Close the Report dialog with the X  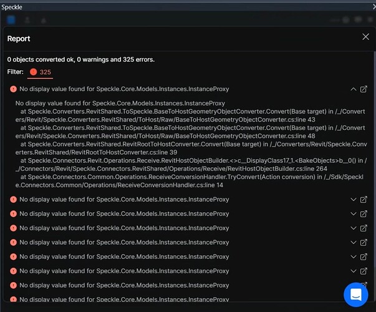pos(365,37)
